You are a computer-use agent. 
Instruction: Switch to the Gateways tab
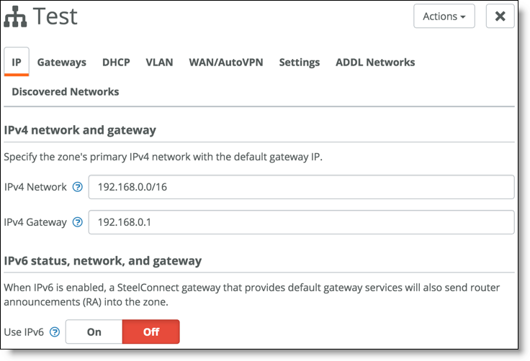61,62
